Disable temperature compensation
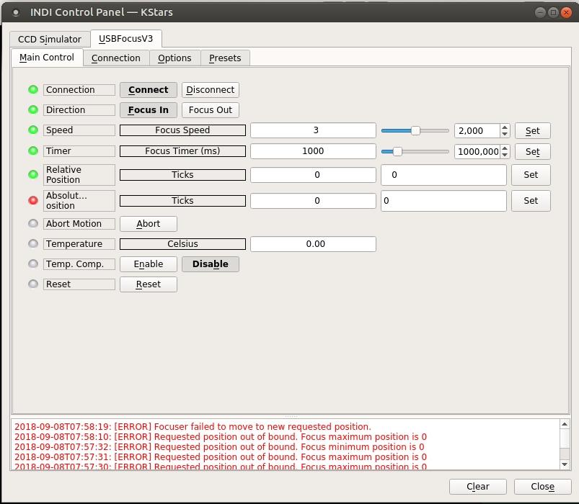This screenshot has height=504, width=579. click(x=210, y=264)
